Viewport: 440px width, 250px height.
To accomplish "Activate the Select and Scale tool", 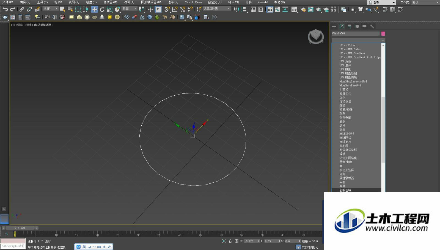I will 110,9.
